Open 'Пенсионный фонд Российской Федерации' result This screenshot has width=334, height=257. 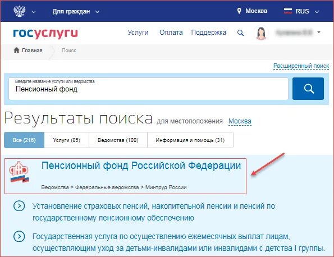[141, 166]
